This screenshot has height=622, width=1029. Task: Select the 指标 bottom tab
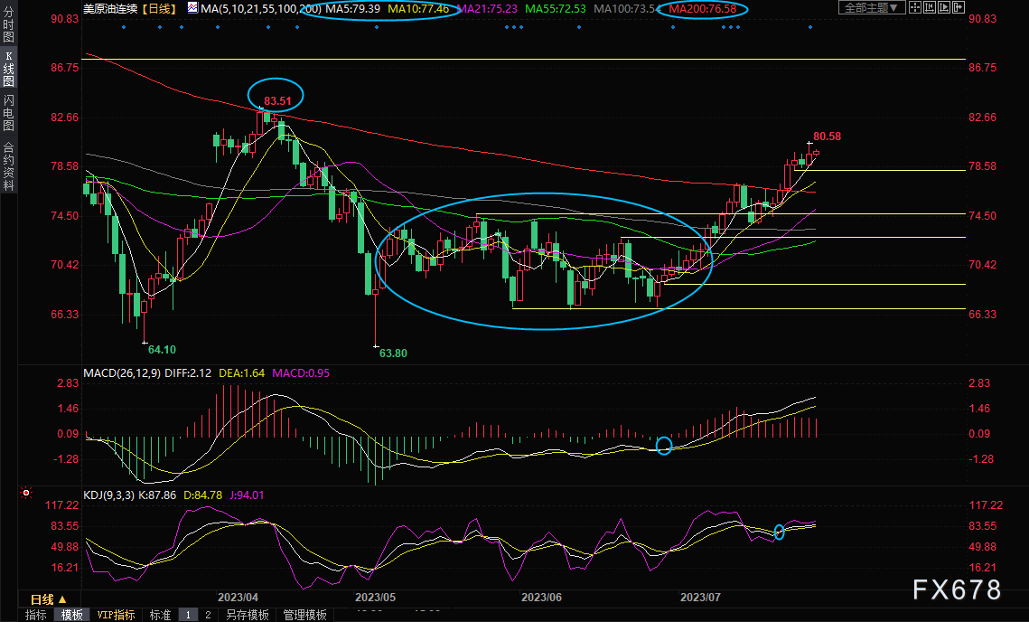36,615
